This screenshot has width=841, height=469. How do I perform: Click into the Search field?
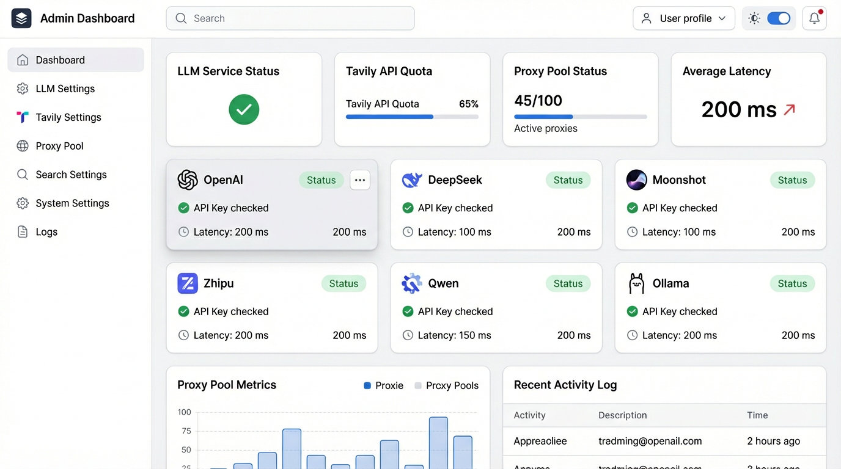290,18
